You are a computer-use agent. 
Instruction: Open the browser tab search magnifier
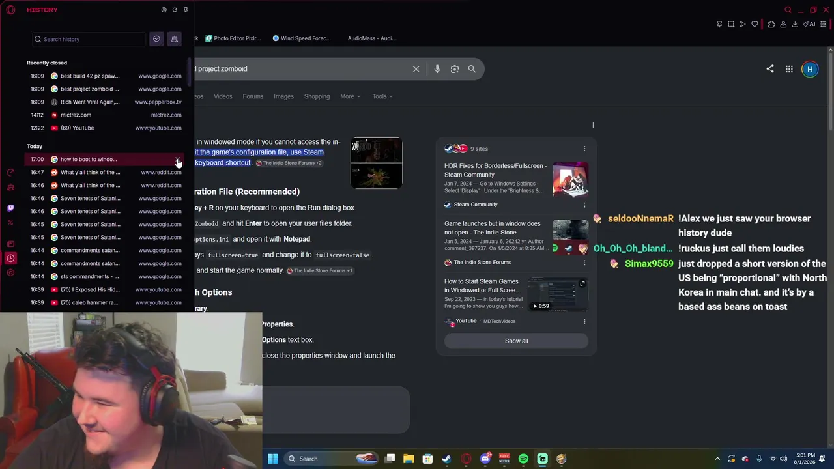pyautogui.click(x=788, y=10)
